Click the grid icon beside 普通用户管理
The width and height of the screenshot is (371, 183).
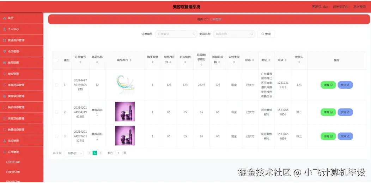[x=4, y=40]
